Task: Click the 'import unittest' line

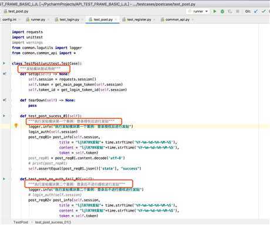Action: tap(27, 37)
